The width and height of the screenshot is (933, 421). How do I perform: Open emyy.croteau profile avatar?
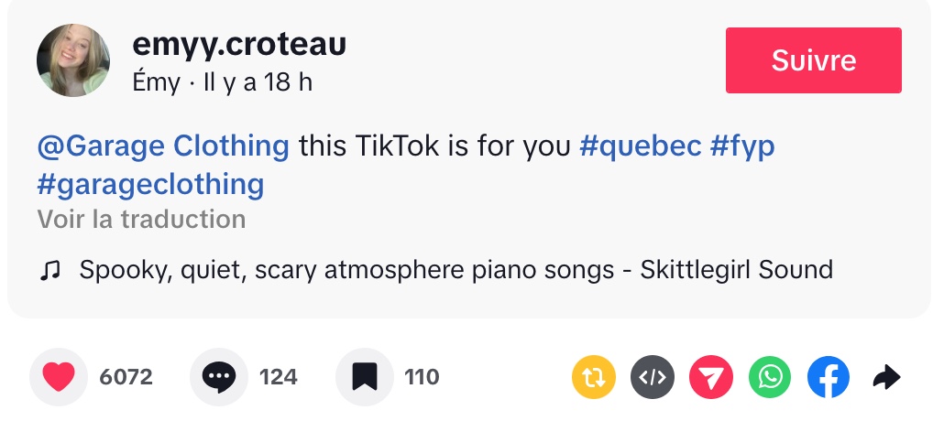tap(73, 60)
